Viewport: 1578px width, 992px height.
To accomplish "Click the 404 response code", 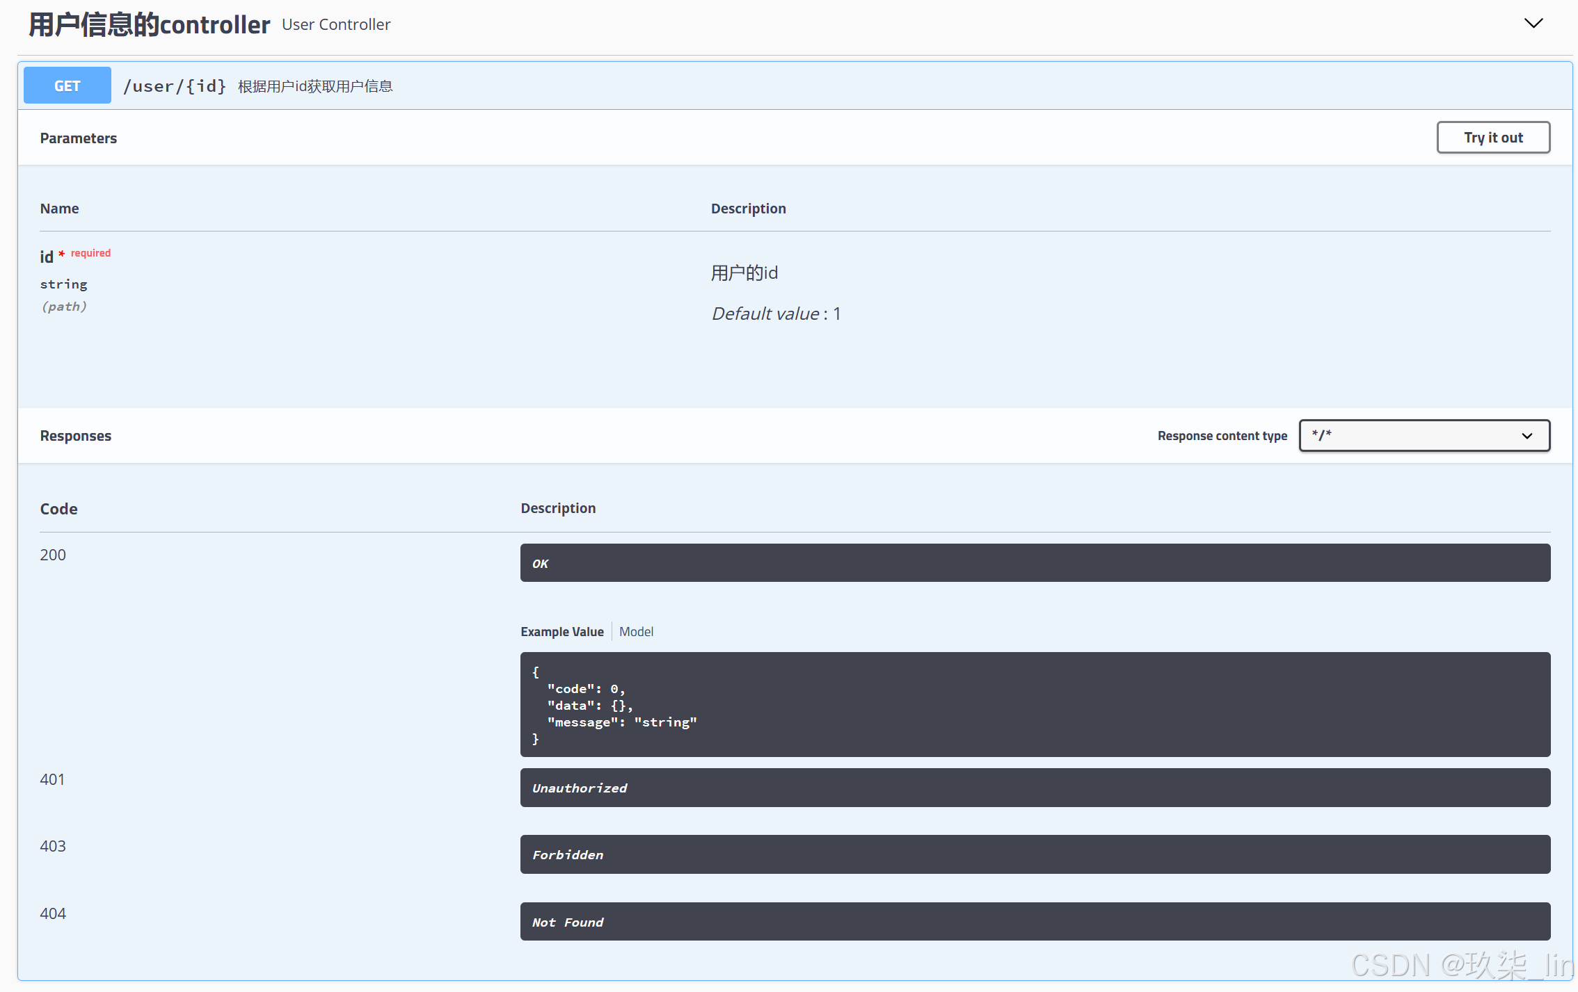I will [53, 913].
